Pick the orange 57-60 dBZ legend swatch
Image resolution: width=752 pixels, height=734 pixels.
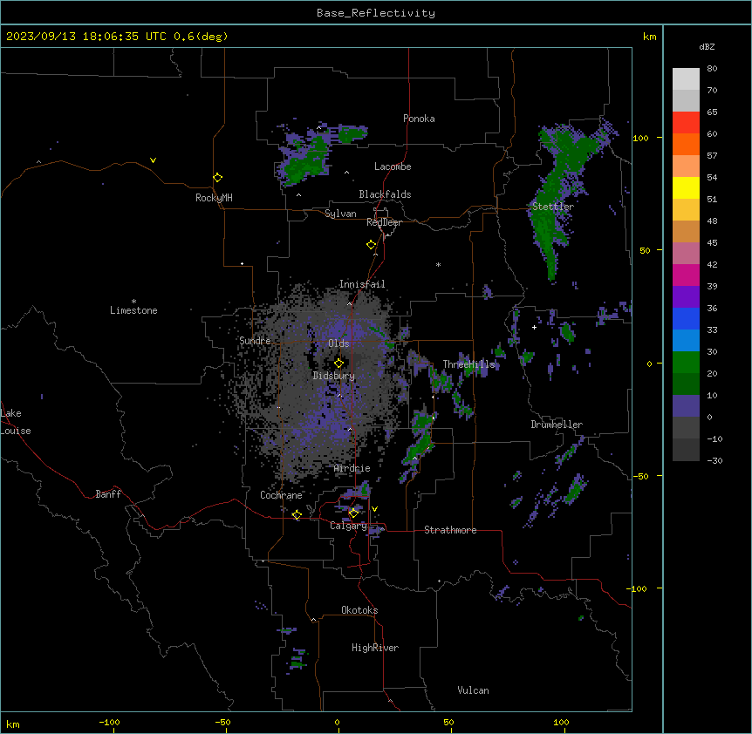click(x=686, y=144)
